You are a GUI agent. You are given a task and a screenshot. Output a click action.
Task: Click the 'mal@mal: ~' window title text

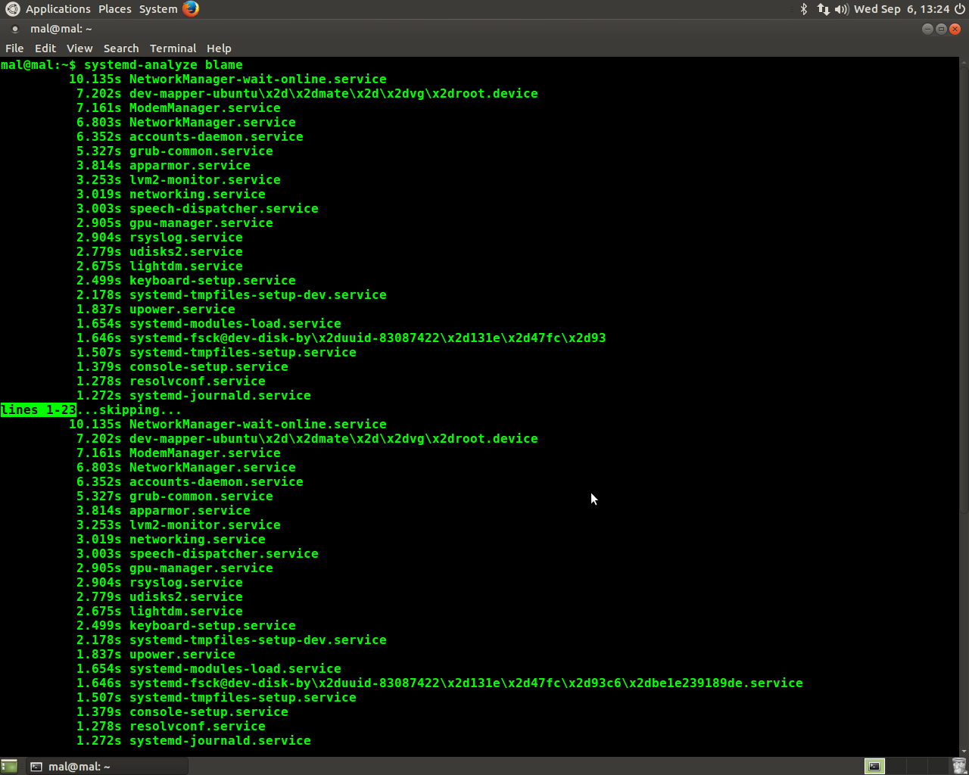61,29
